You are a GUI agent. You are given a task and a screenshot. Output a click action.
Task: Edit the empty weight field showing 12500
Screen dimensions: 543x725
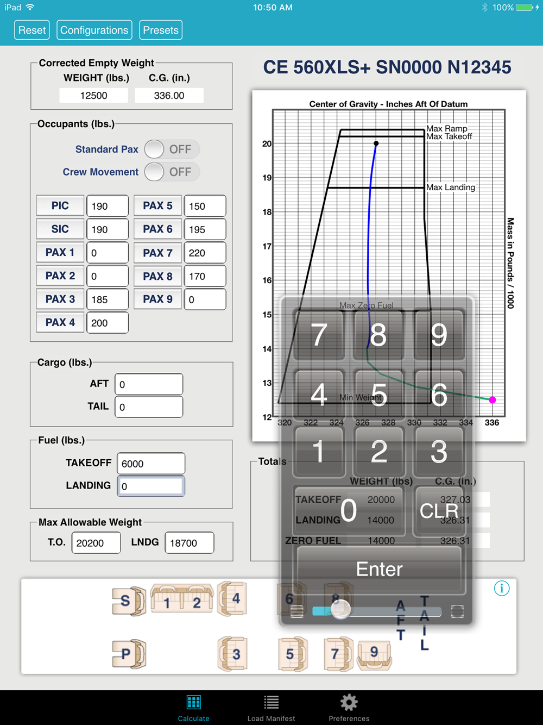[x=94, y=96]
